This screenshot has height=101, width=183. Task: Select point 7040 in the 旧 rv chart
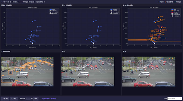point(93,21)
